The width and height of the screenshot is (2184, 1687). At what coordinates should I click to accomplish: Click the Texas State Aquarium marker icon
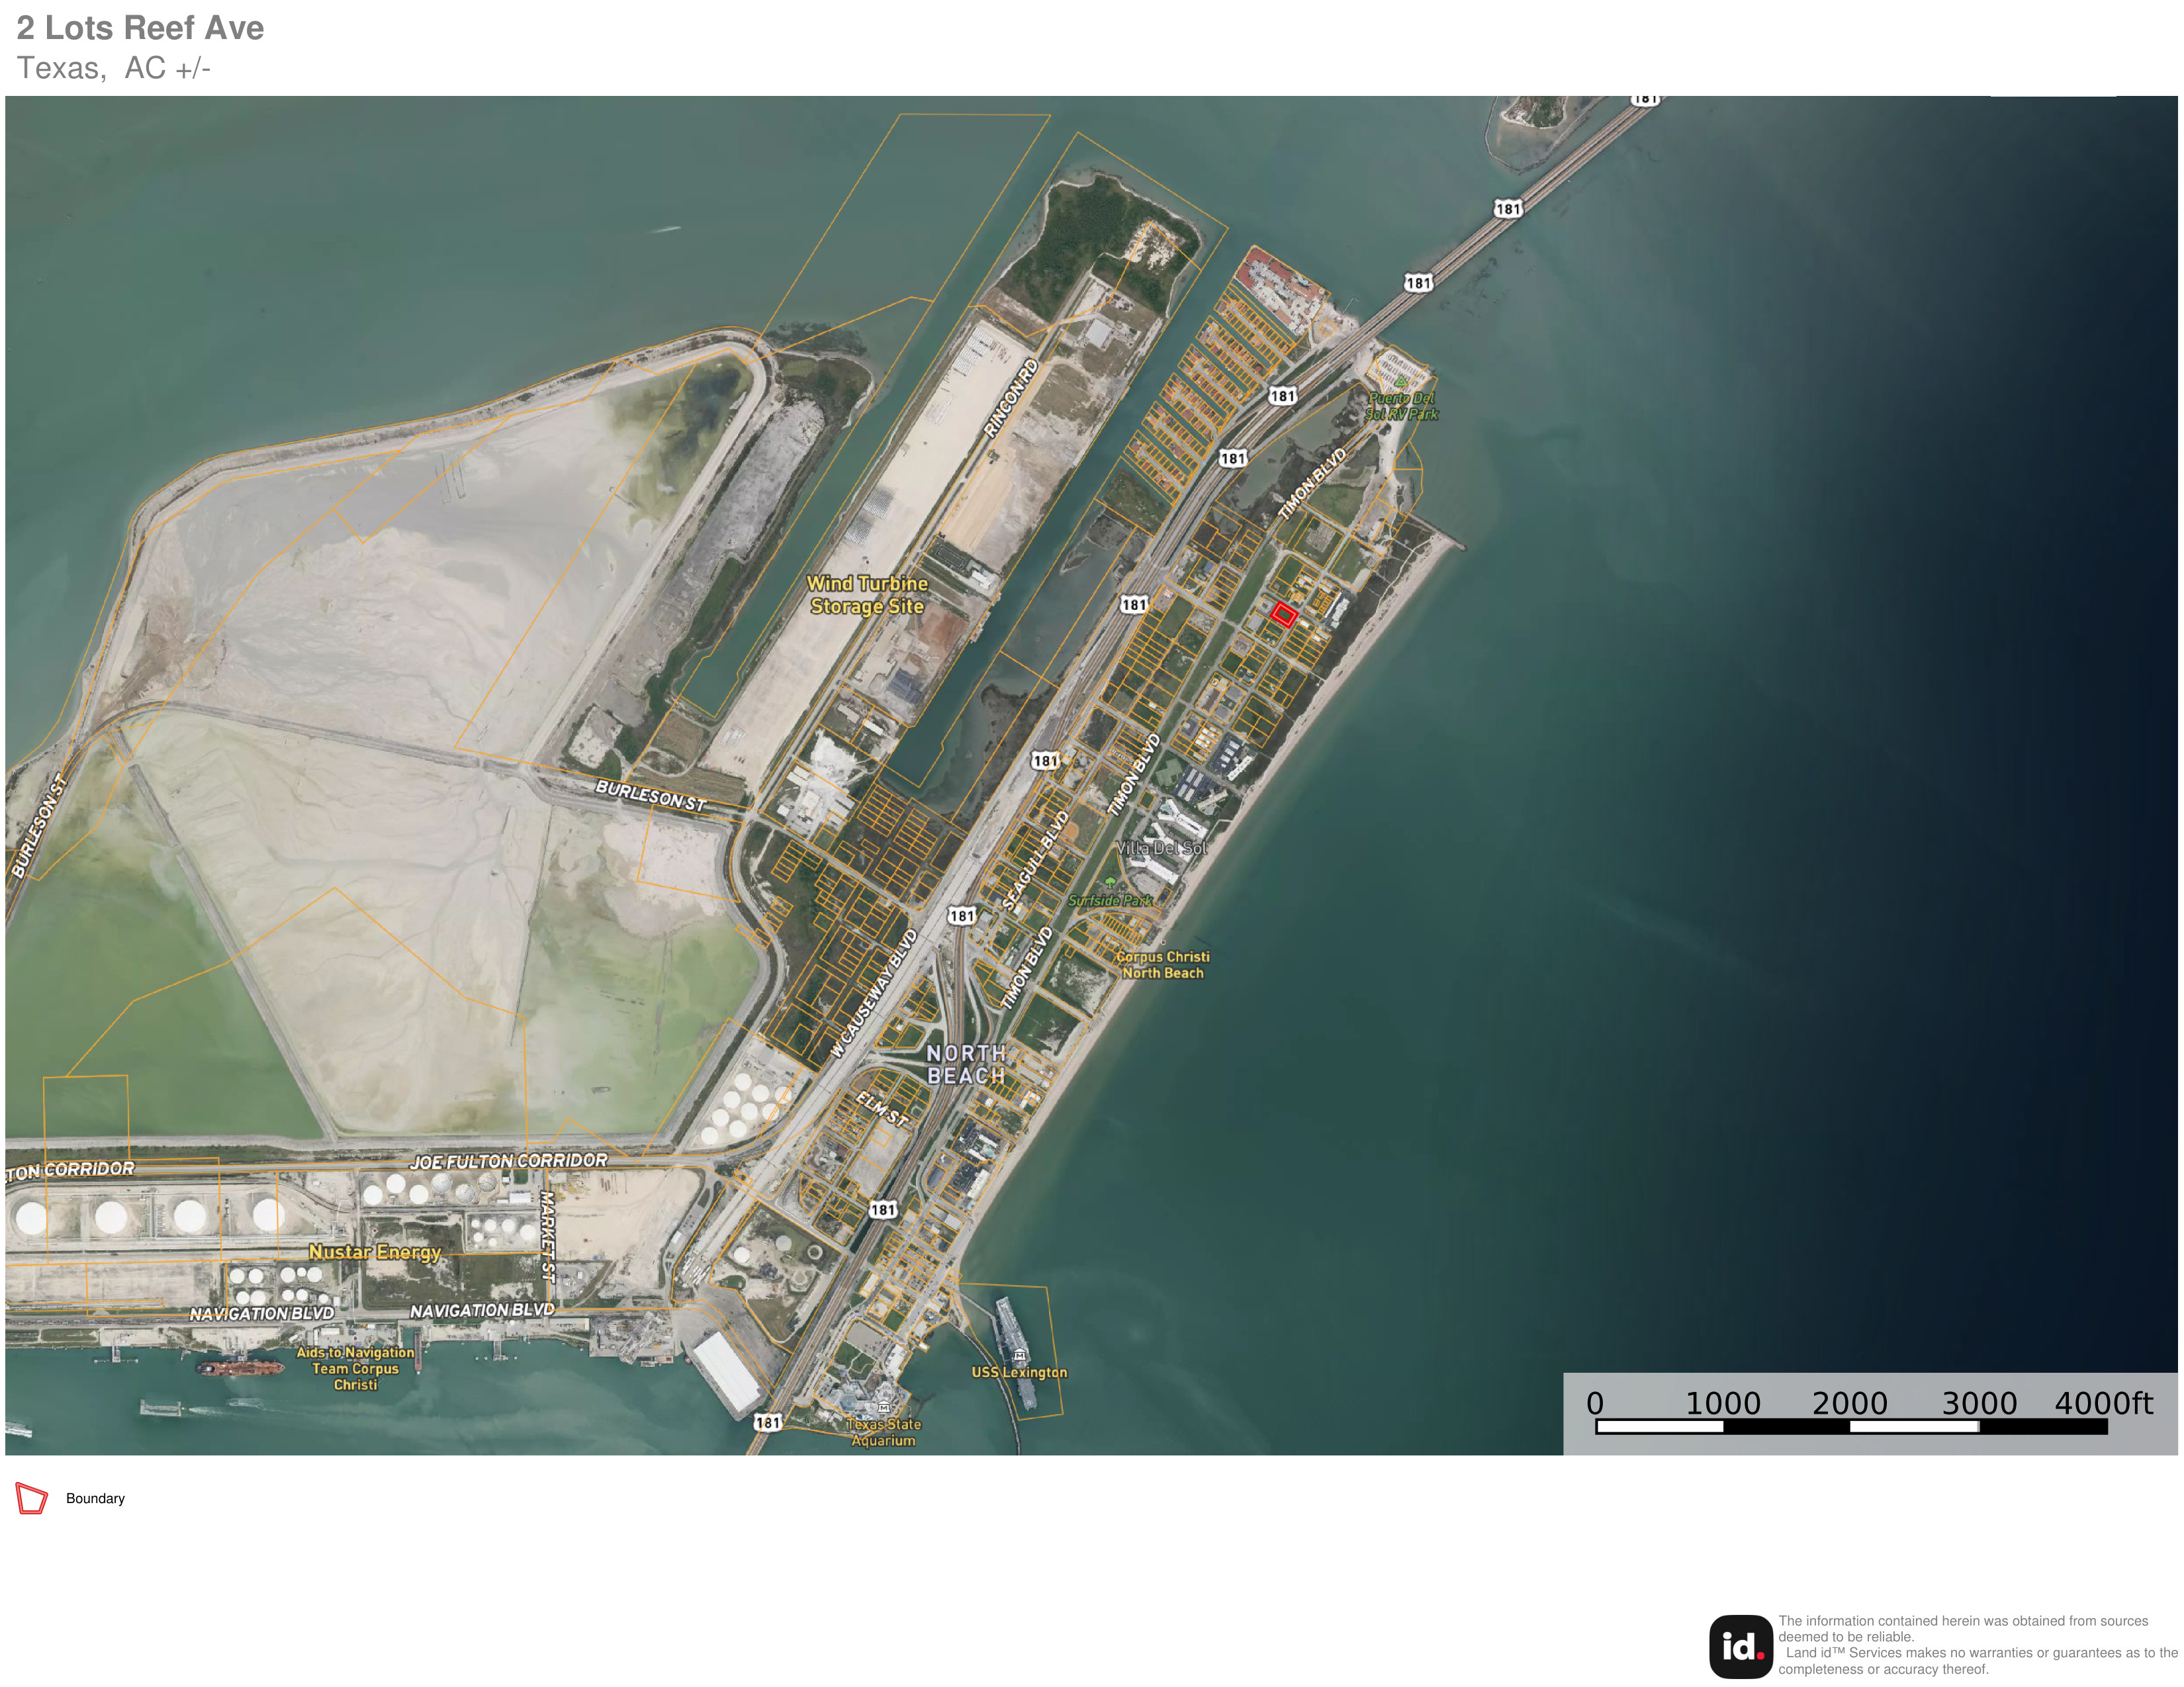[883, 1408]
